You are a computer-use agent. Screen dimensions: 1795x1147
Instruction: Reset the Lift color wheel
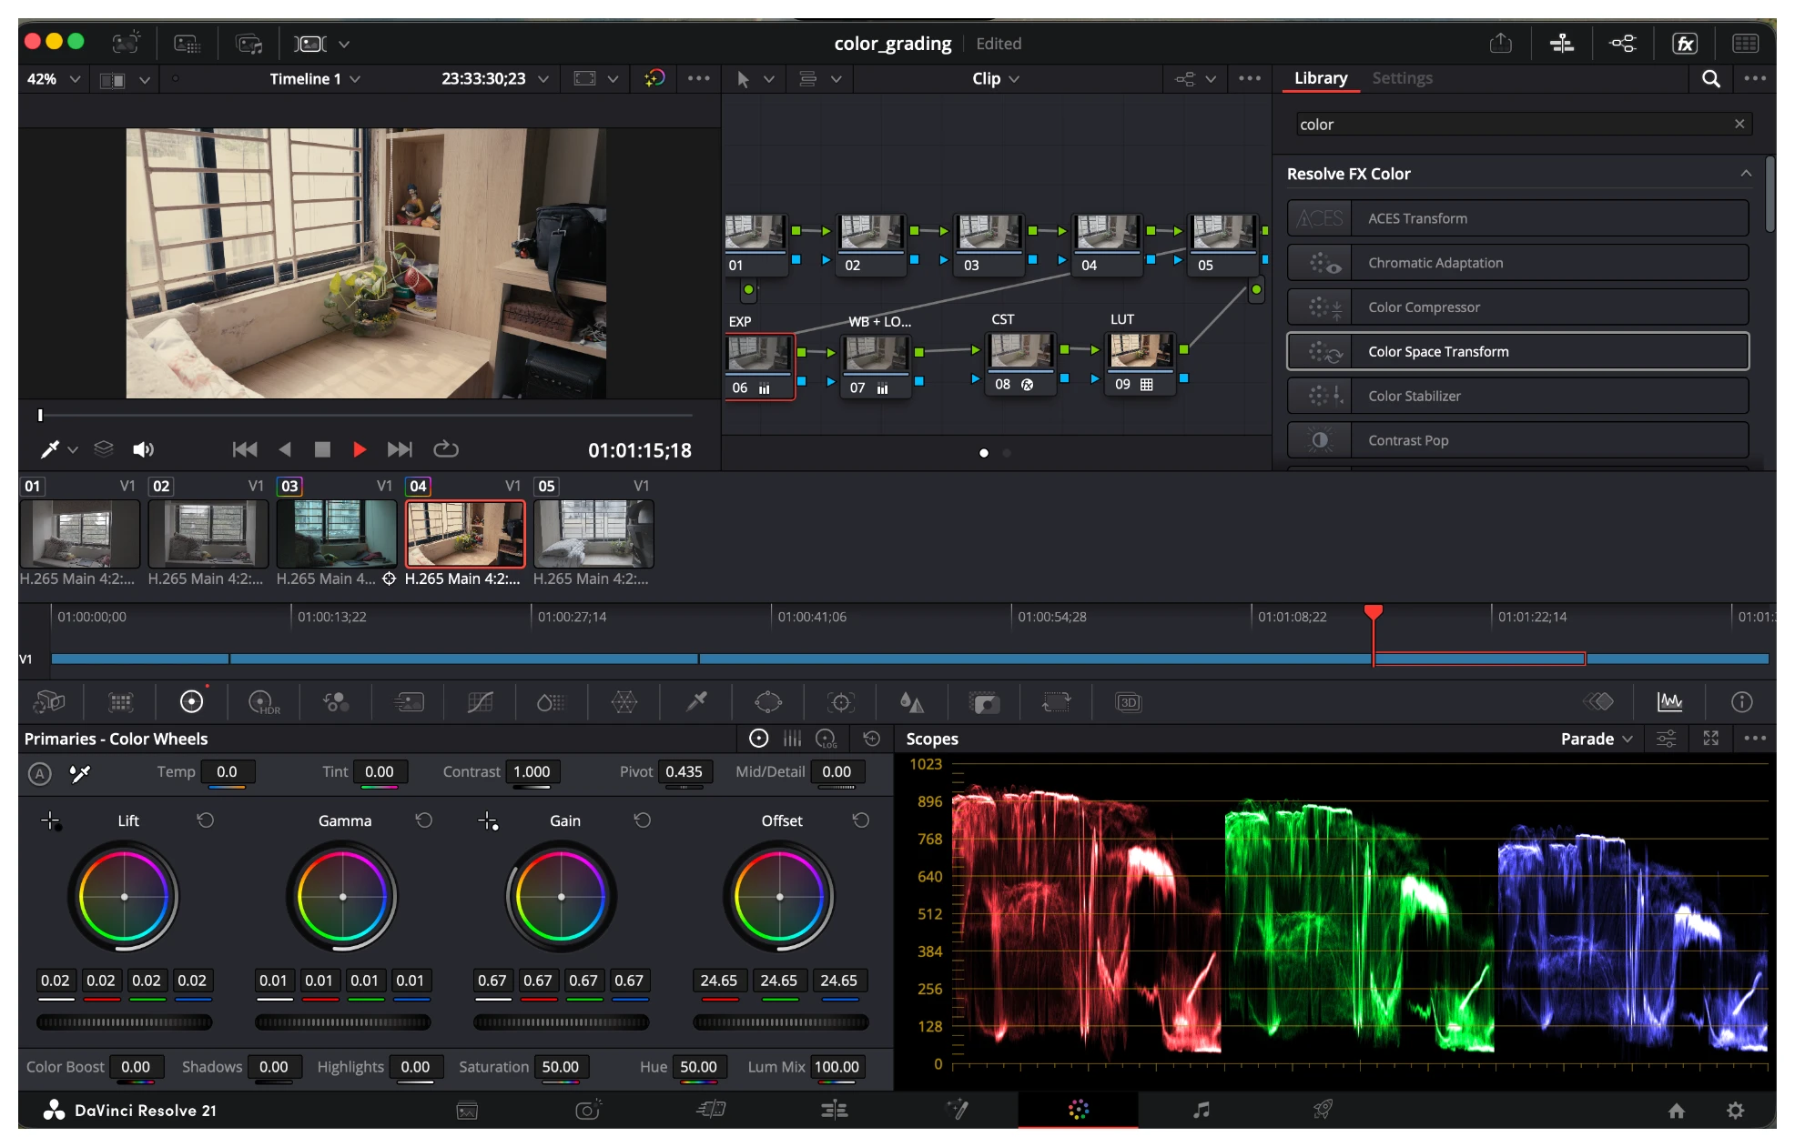click(x=206, y=820)
